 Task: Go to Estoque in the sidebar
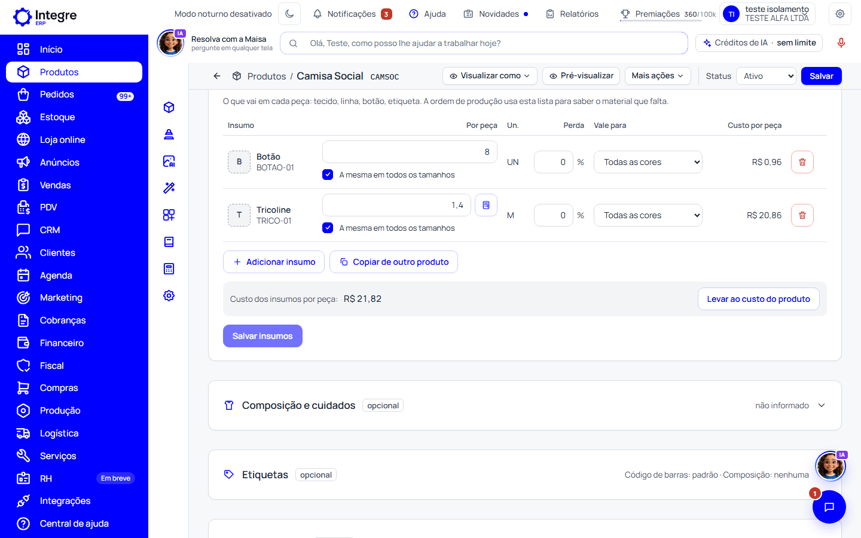[74, 117]
